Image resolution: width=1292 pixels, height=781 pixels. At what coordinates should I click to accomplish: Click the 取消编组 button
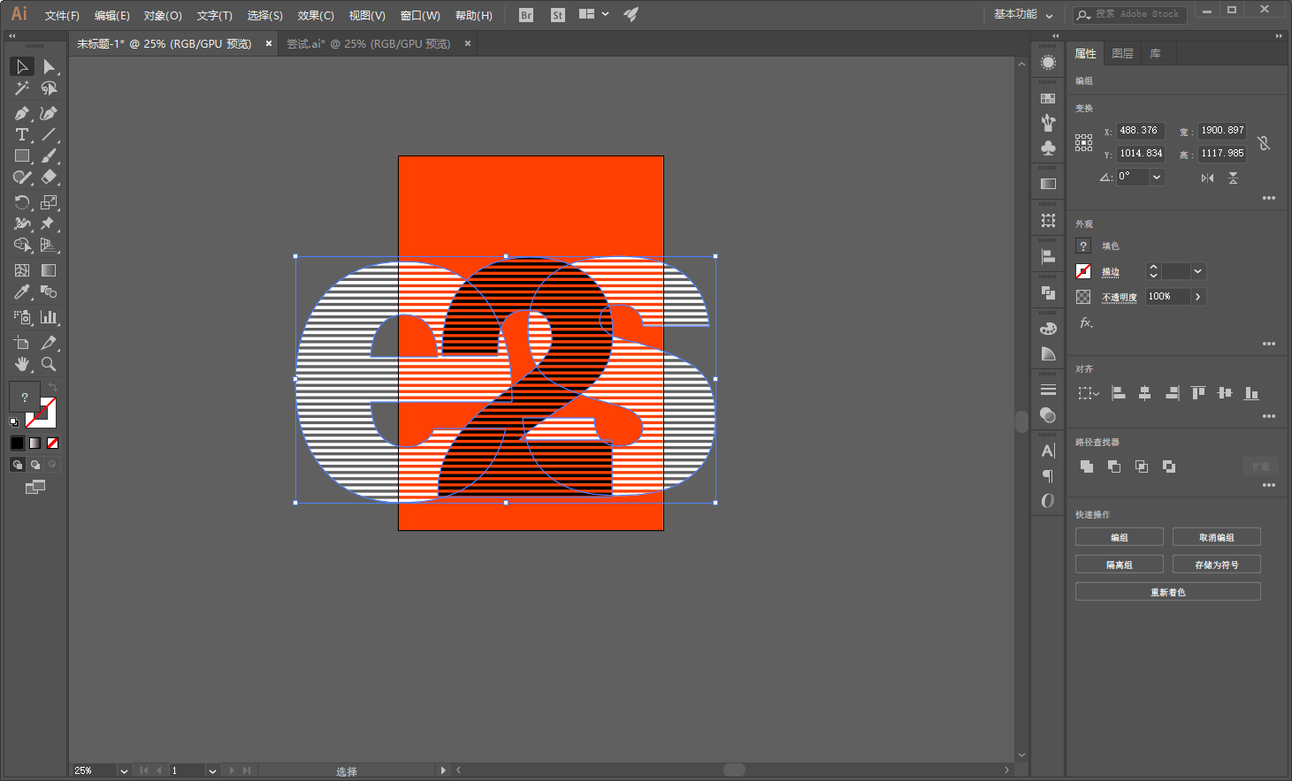click(x=1216, y=537)
